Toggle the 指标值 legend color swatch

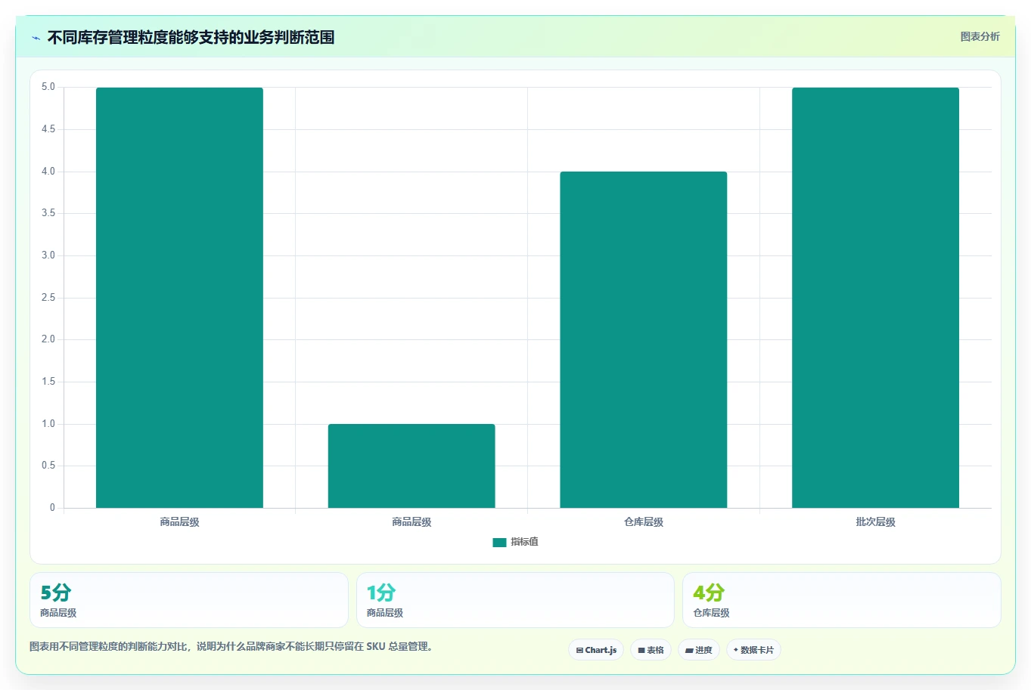[499, 543]
